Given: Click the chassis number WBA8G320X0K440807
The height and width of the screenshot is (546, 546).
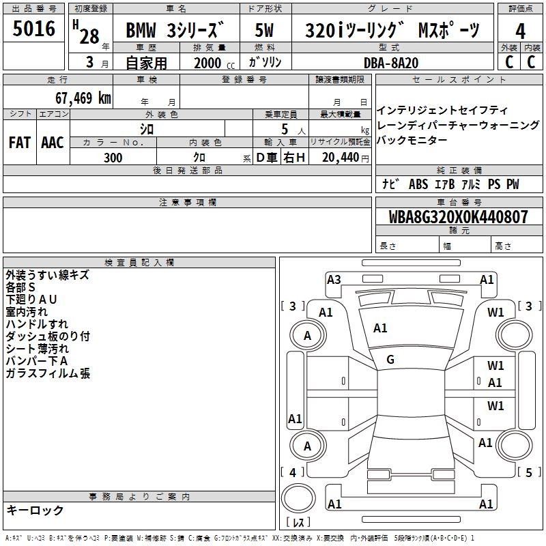Looking at the screenshot, I should tap(459, 218).
